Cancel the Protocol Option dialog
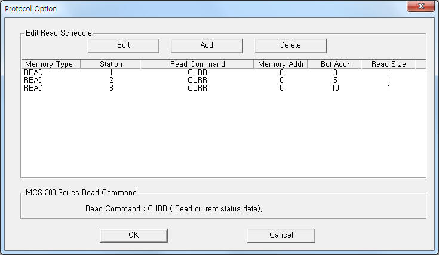 click(281, 235)
